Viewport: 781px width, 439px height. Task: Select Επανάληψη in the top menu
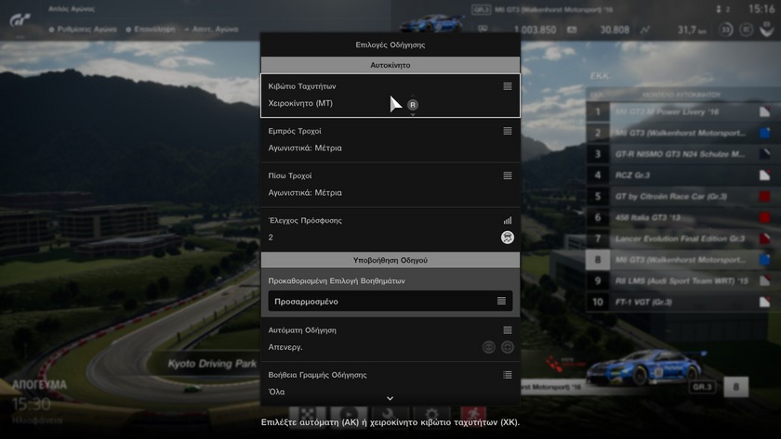coord(152,30)
